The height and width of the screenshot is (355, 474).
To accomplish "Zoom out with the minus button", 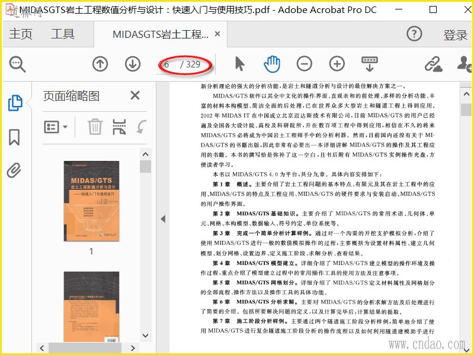I will tap(305, 64).
